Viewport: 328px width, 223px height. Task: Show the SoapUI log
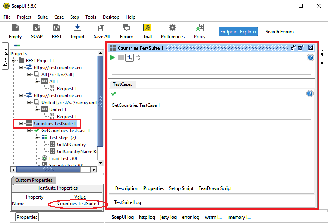point(123,217)
